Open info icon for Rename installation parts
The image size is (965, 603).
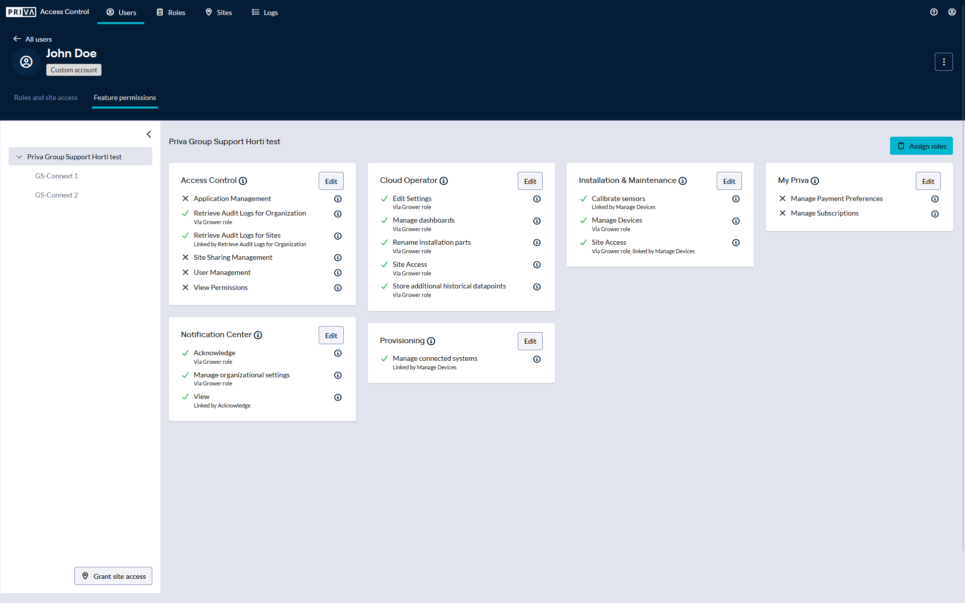[537, 243]
